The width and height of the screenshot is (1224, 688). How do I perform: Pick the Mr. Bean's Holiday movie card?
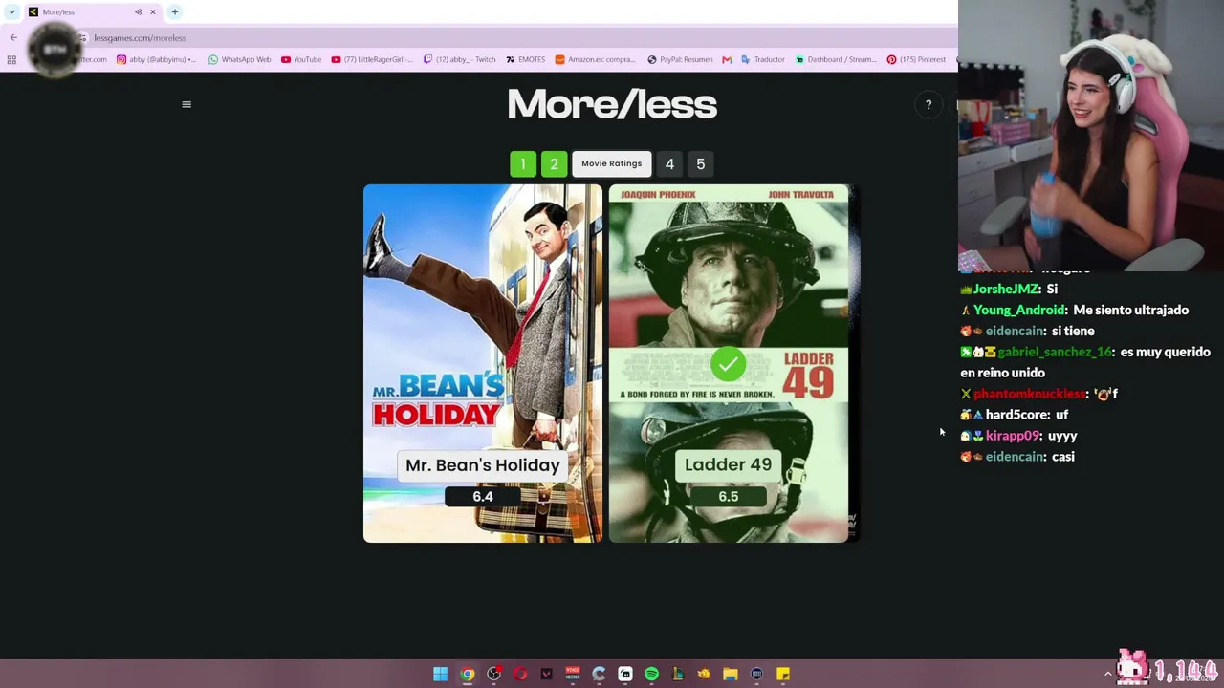point(483,363)
